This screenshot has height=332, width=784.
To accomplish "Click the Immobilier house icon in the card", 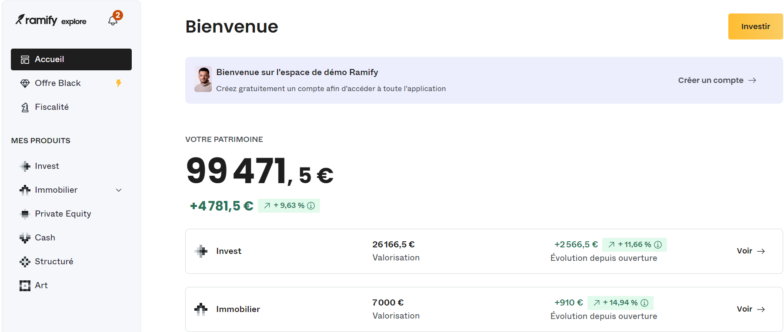I will tap(201, 309).
